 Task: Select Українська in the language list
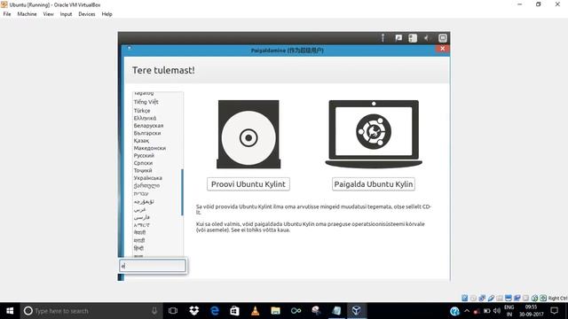[148, 178]
